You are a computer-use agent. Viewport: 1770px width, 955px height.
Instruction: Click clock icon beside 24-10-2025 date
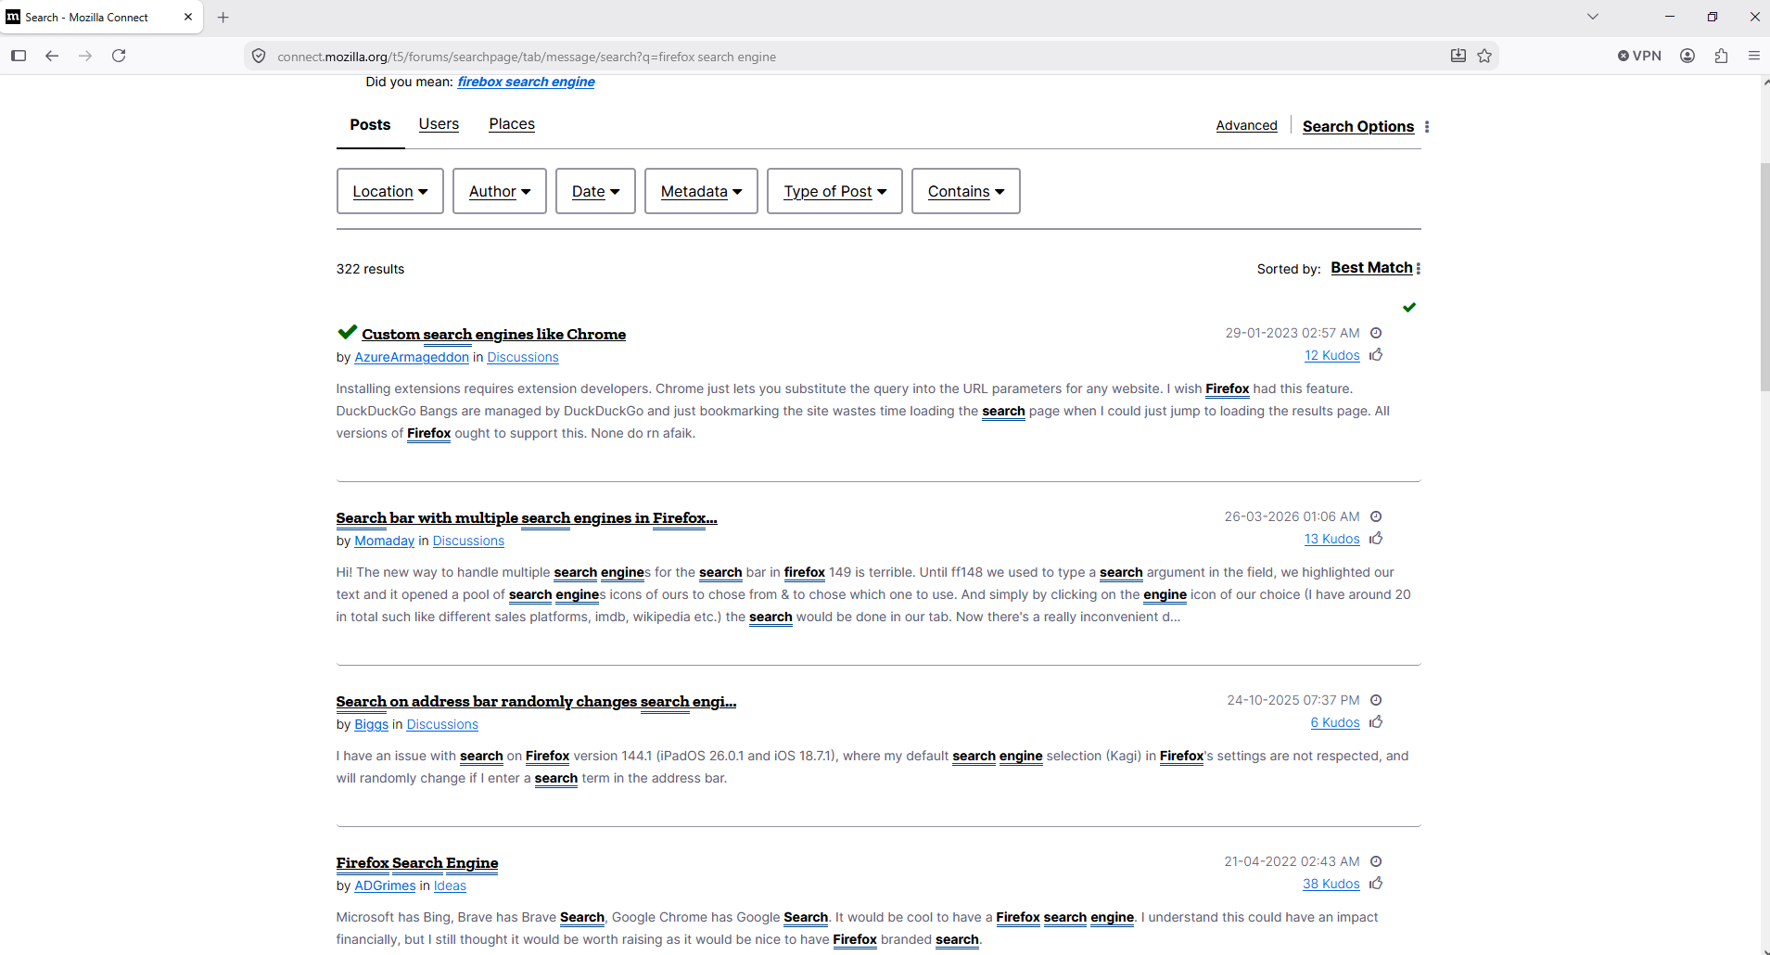click(1376, 700)
